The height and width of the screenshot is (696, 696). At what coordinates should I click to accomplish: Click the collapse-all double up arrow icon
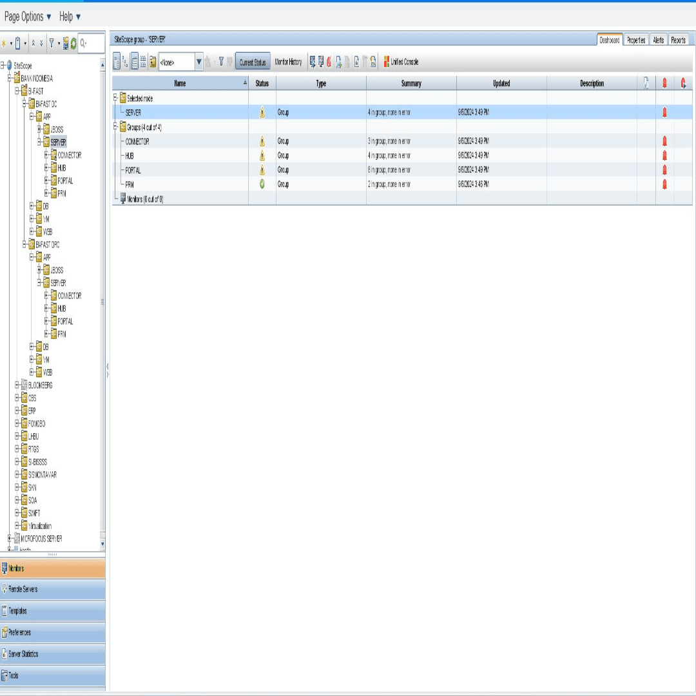[x=34, y=44]
